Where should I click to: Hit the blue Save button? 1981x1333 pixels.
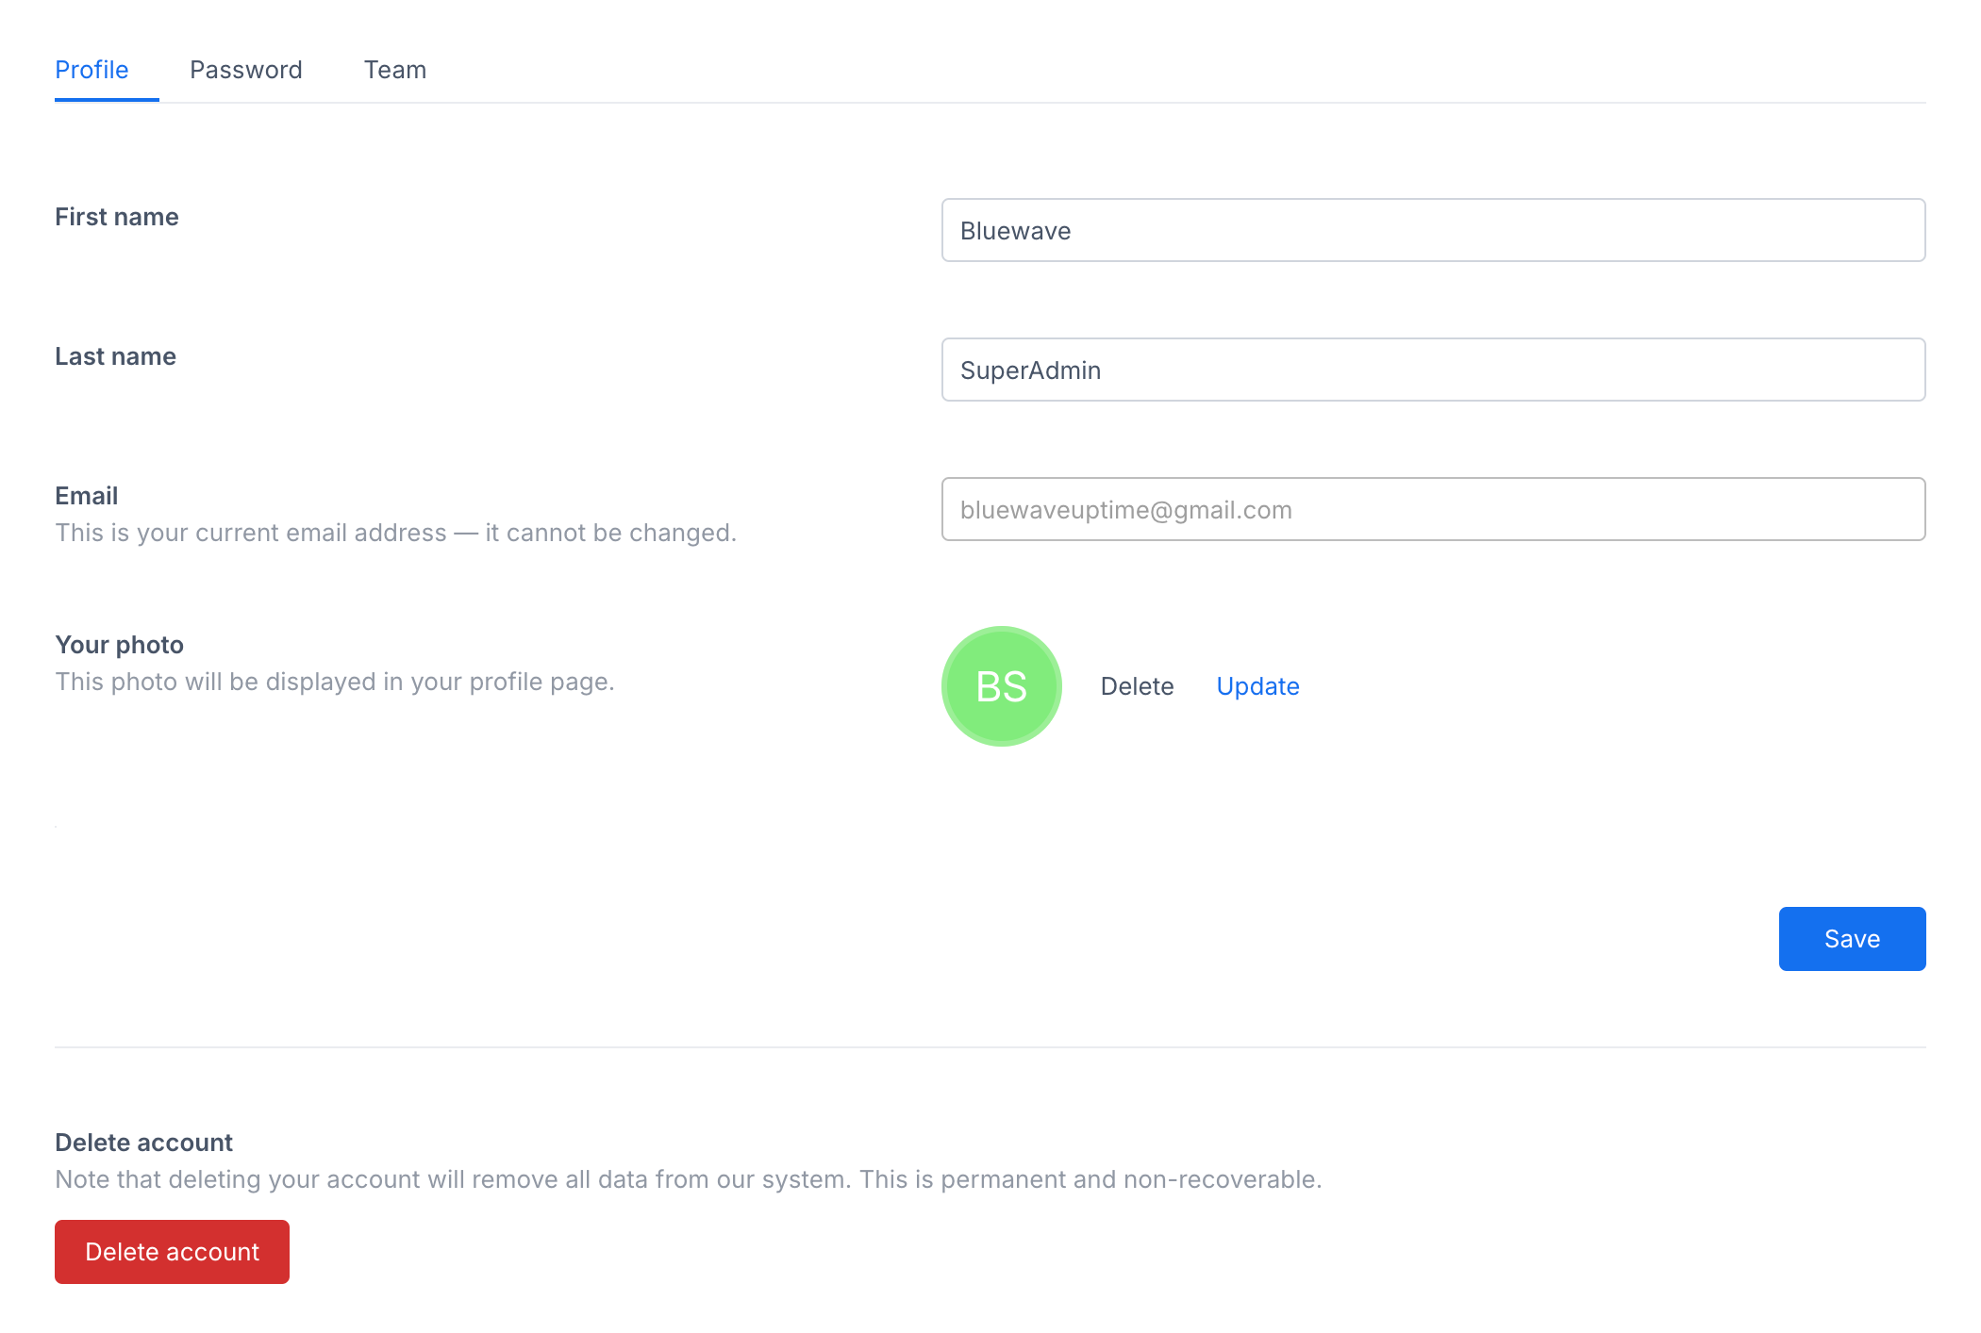tap(1851, 939)
